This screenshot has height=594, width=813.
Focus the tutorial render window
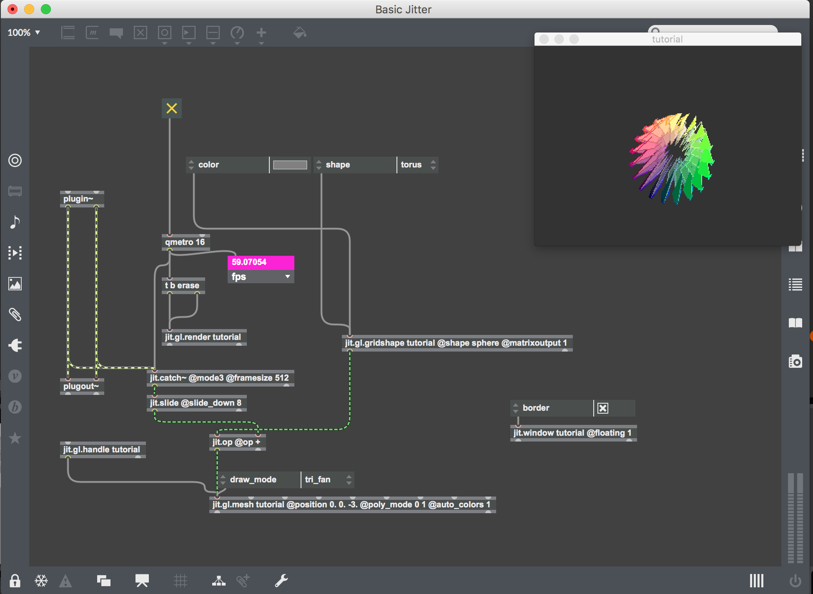click(x=667, y=39)
